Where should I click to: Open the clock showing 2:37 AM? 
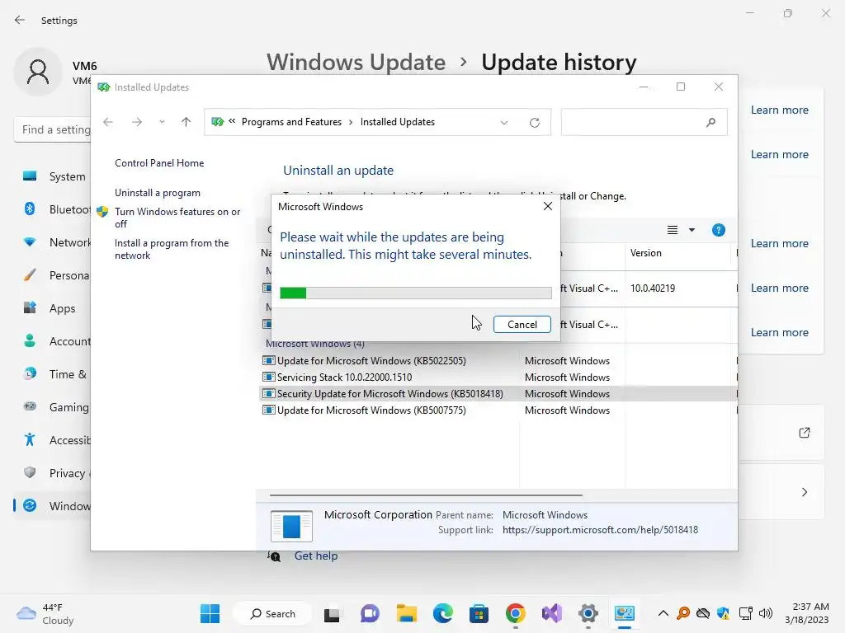tap(807, 613)
